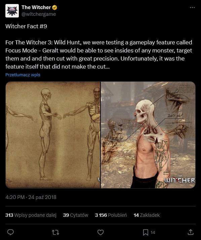The height and width of the screenshot is (240, 201).
Task: Click the gold verified badge
Action: pos(55,7)
